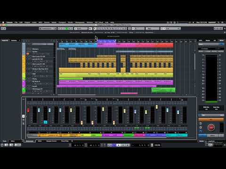The image size is (226, 169).
Task: Click the left locator position field
Action: (78, 145)
